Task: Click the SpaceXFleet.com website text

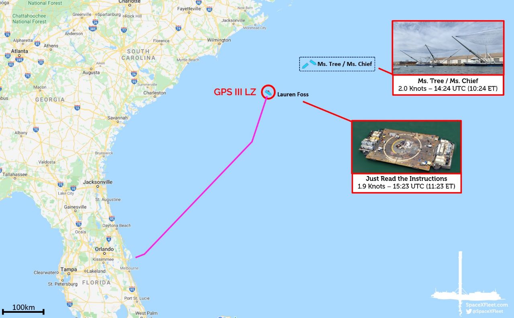Action: (487, 305)
